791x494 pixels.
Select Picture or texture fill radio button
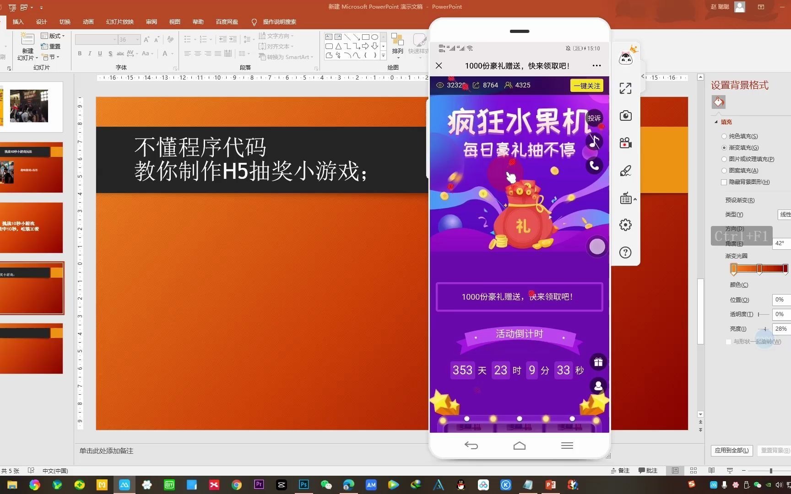[x=724, y=159]
